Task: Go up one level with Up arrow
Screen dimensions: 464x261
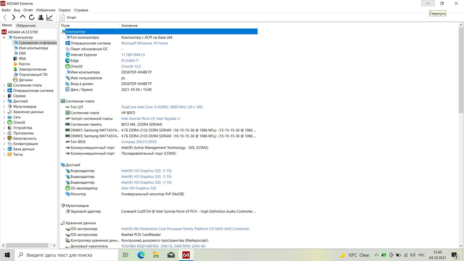Action: tap(23, 17)
